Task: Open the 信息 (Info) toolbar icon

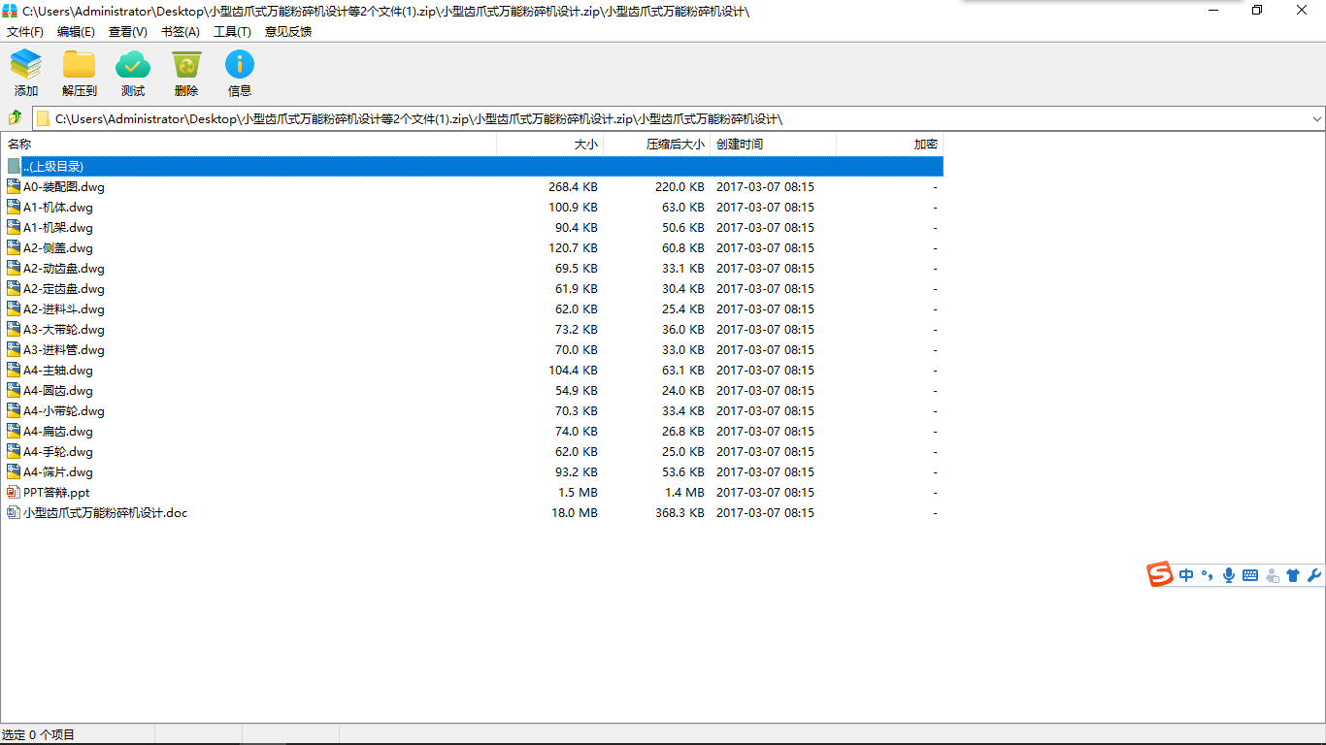Action: 240,65
